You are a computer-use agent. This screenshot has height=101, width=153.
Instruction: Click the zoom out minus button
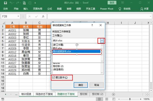coord(119,99)
